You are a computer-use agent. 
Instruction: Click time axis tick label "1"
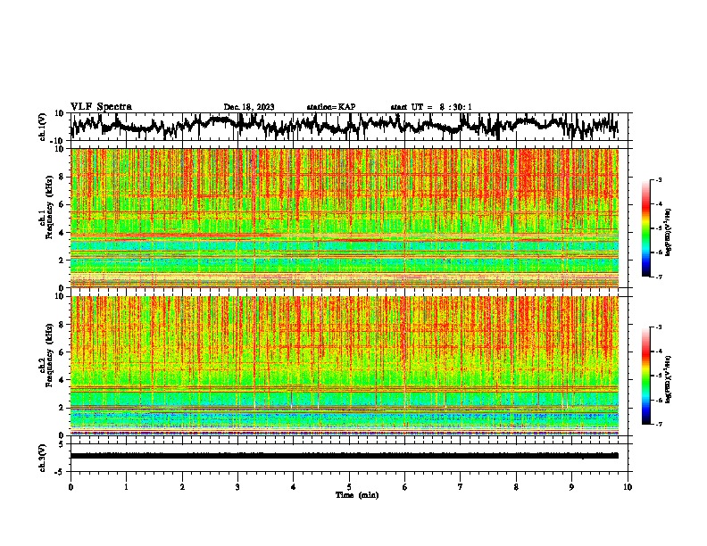click(x=126, y=487)
